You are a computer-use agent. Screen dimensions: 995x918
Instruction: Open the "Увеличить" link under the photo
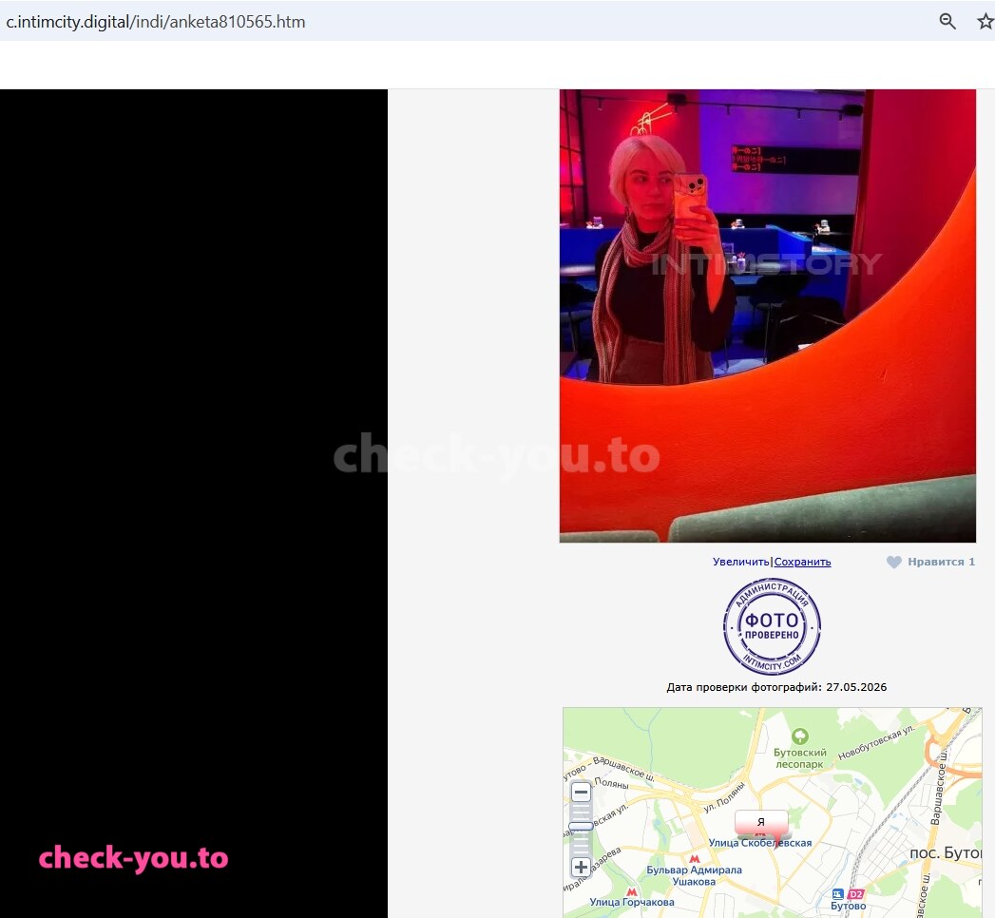(740, 562)
